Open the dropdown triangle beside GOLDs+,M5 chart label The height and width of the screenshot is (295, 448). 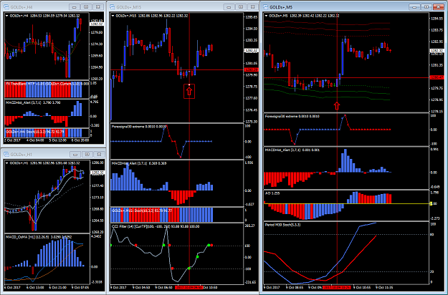pyautogui.click(x=267, y=16)
